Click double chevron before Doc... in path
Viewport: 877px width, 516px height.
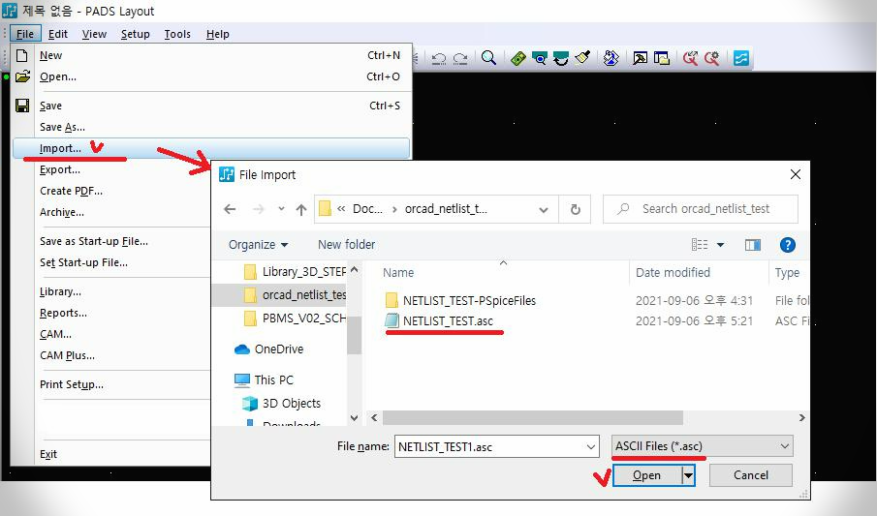coord(341,209)
